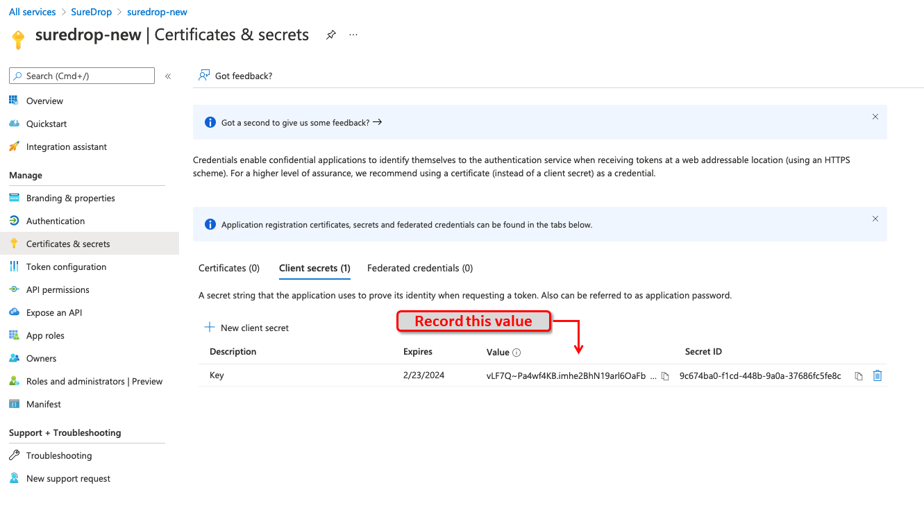Open the Owners page
924x524 pixels.
click(42, 358)
